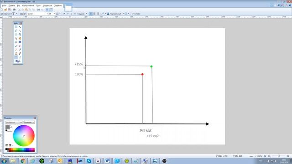This screenshot has height=164, width=292.
Task: Reset colors to black and white
Action: coord(6,131)
